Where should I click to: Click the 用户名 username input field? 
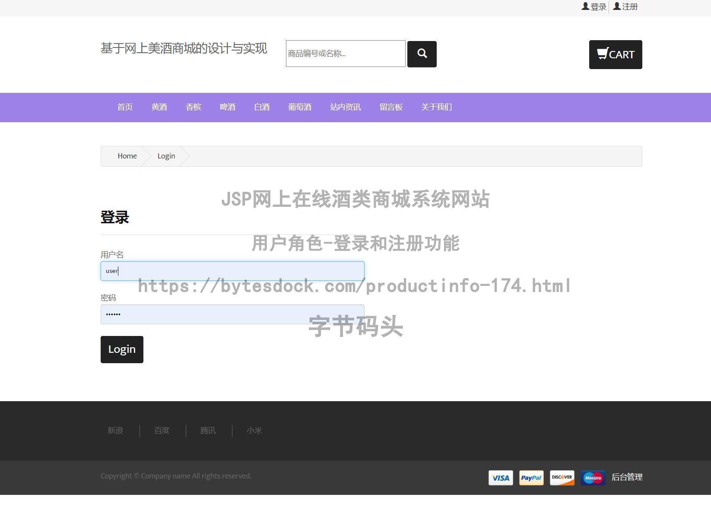[232, 271]
